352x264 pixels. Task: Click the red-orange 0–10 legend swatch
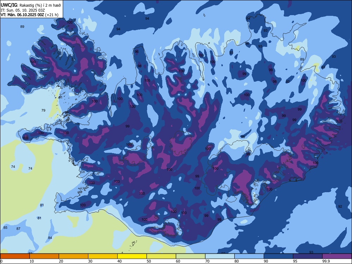click(15, 256)
